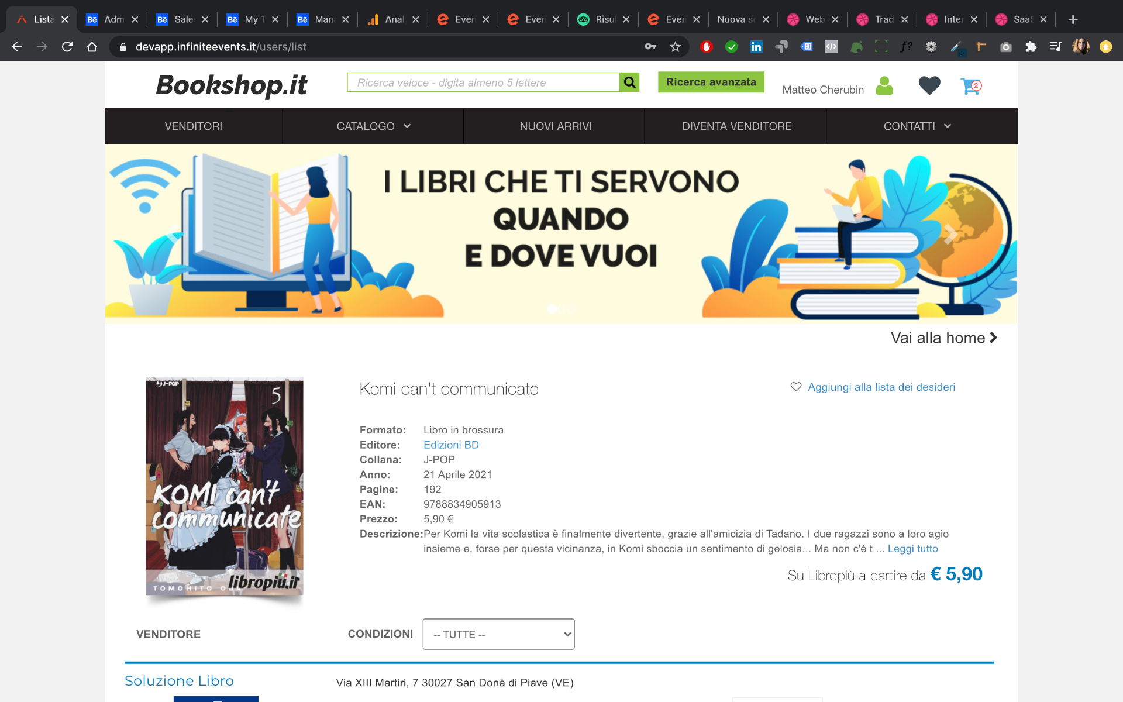Click next slide arrow on banner
This screenshot has width=1123, height=702.
click(950, 234)
